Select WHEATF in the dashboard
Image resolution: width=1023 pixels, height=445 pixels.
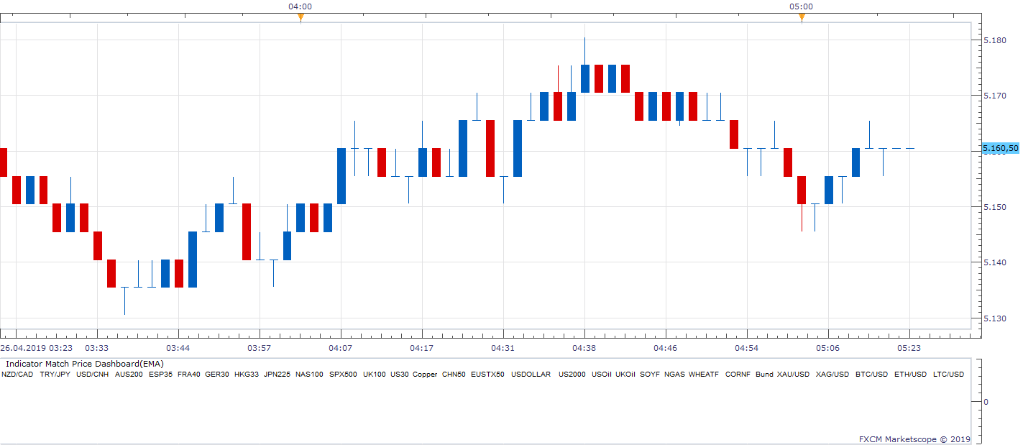coord(703,375)
